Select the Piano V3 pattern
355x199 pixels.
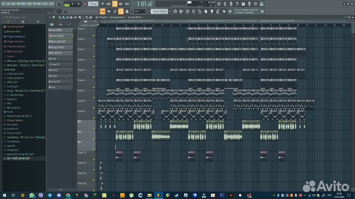click(x=61, y=64)
